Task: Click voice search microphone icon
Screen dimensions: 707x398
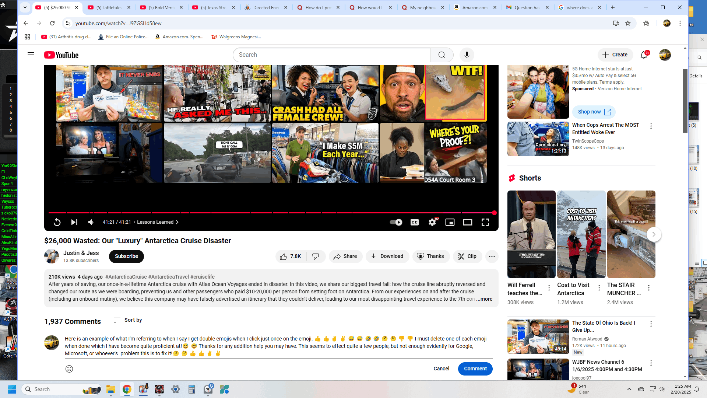Action: tap(467, 55)
